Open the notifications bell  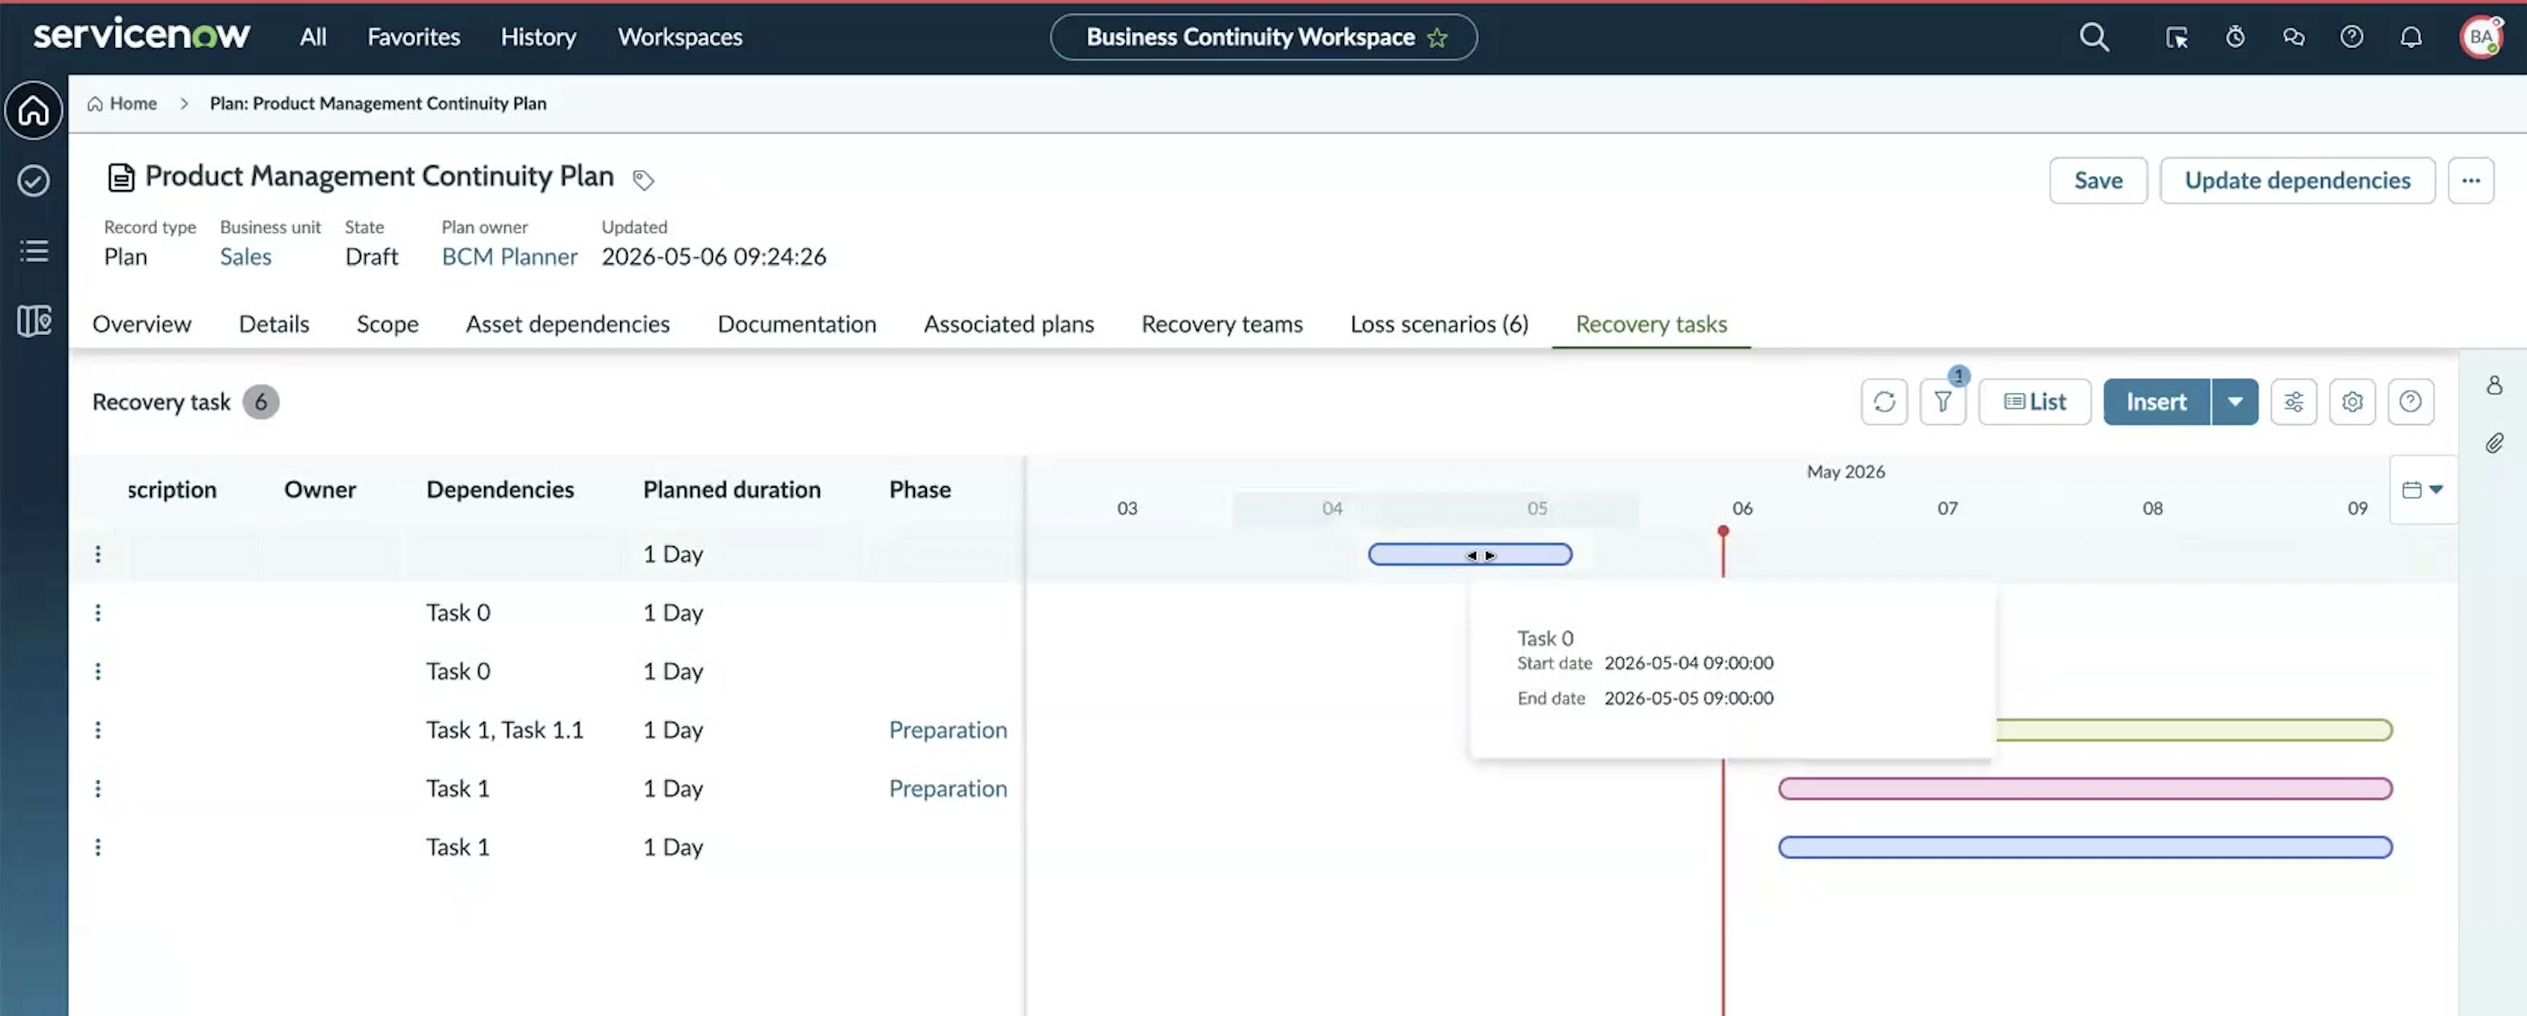click(x=2410, y=37)
